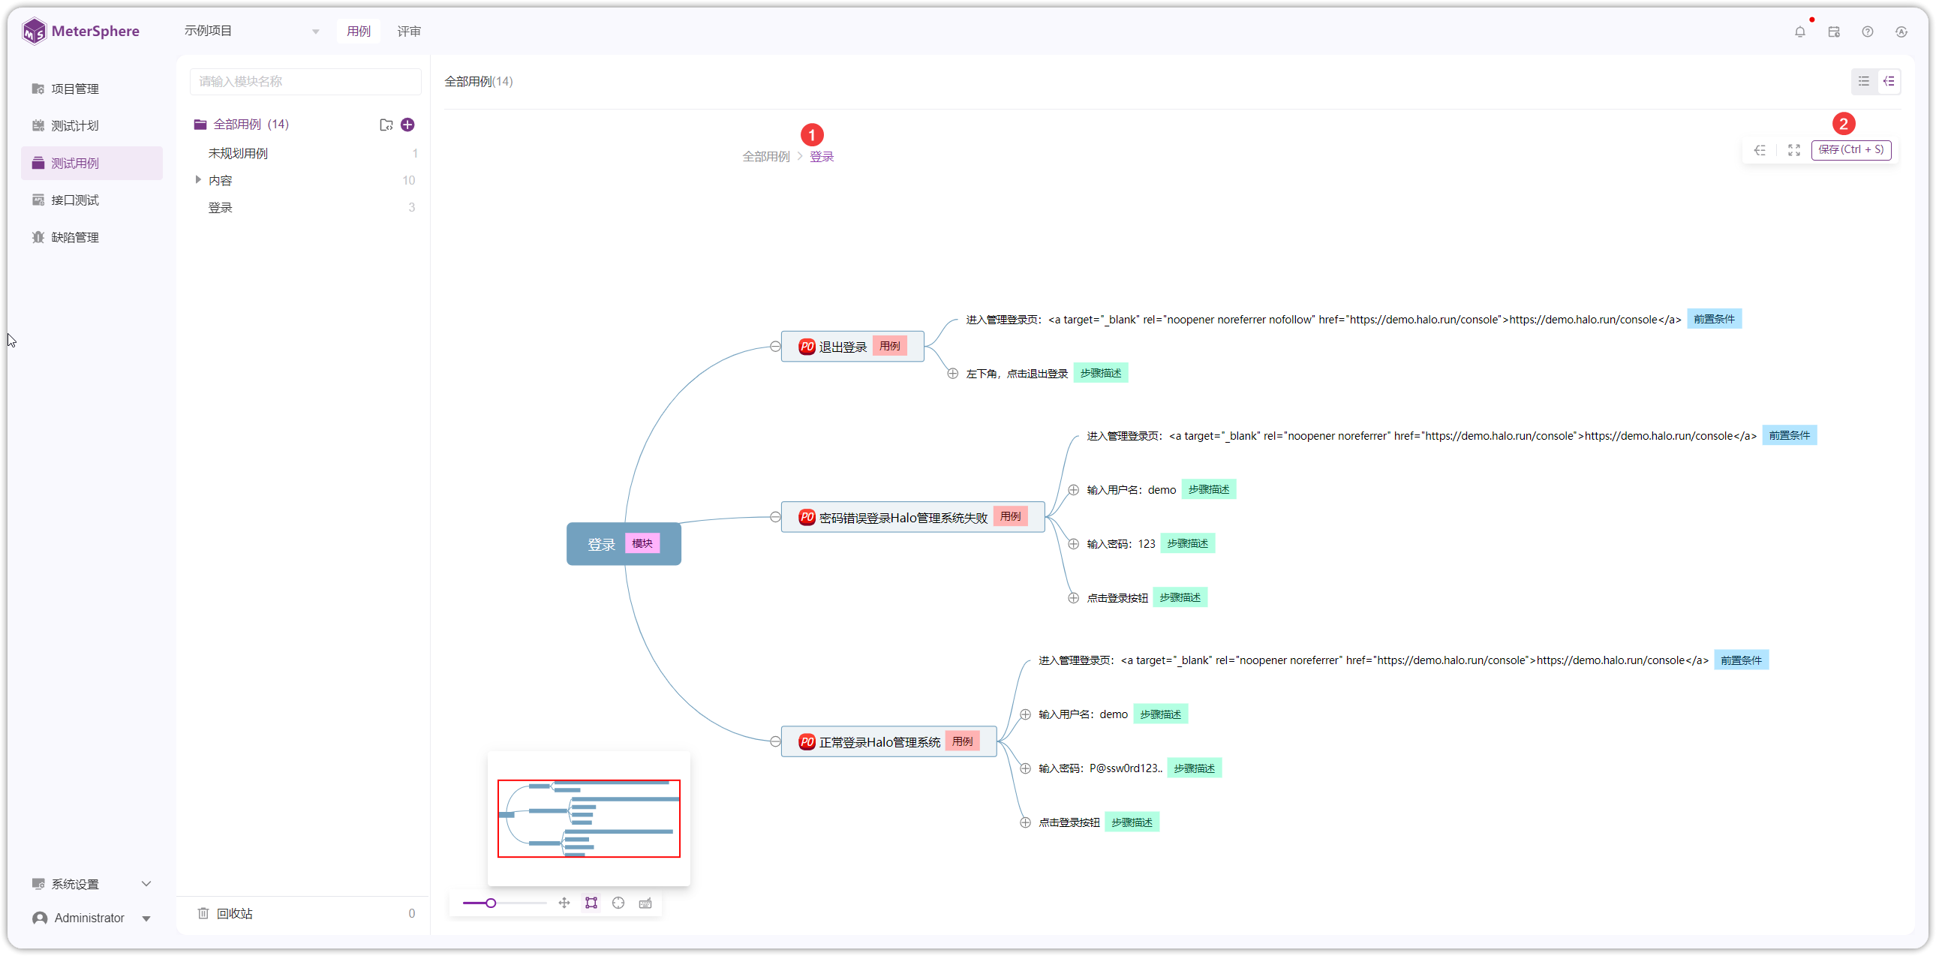This screenshot has width=1936, height=956.
Task: Open the 示例项目 project dropdown
Action: (251, 31)
